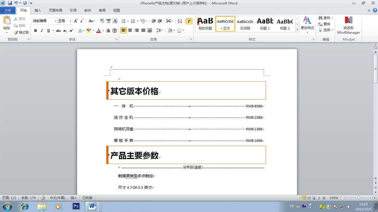Apply character border (boxed A)
The image size is (378, 212).
115,21
